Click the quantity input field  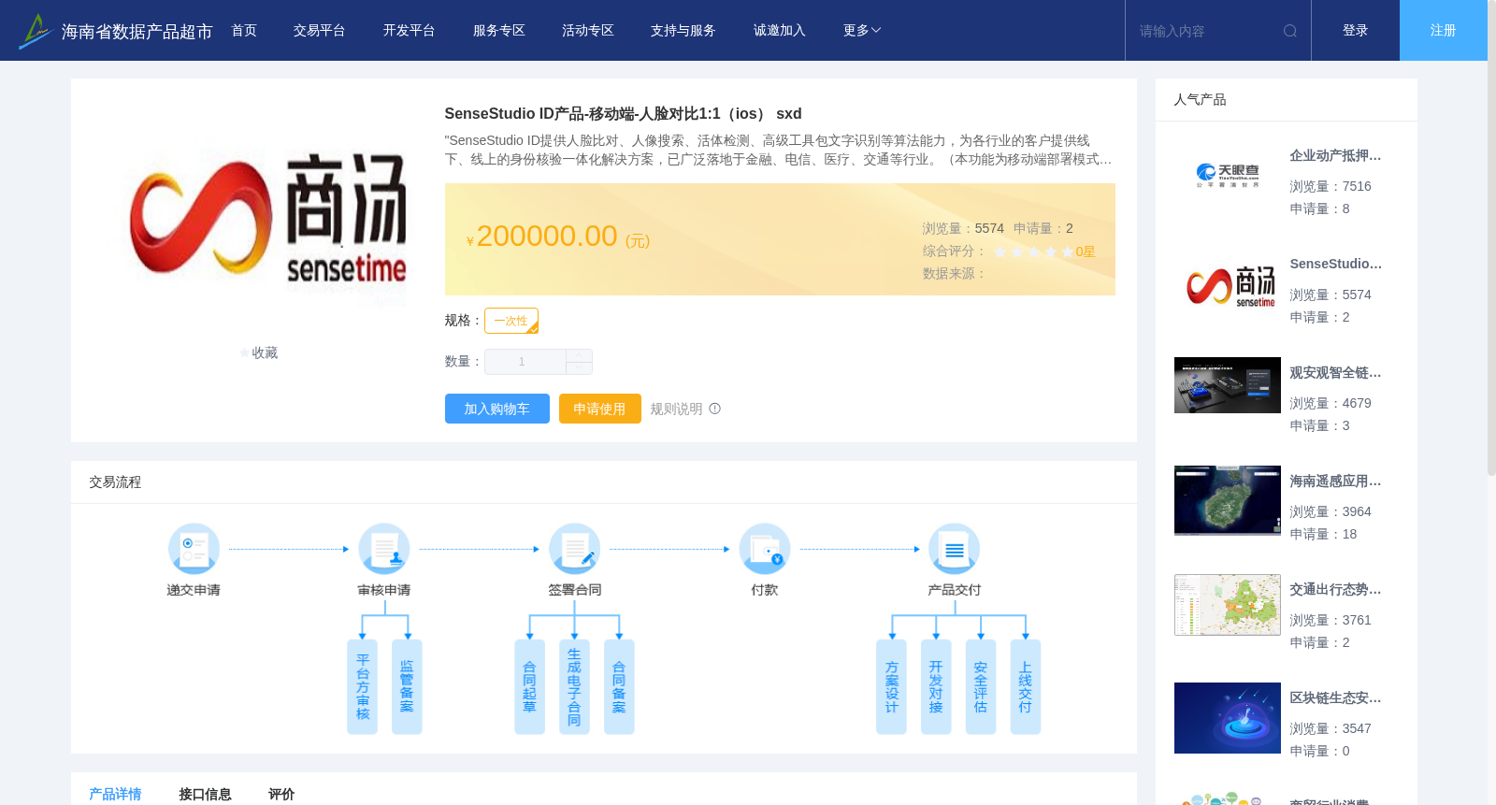[x=525, y=362]
